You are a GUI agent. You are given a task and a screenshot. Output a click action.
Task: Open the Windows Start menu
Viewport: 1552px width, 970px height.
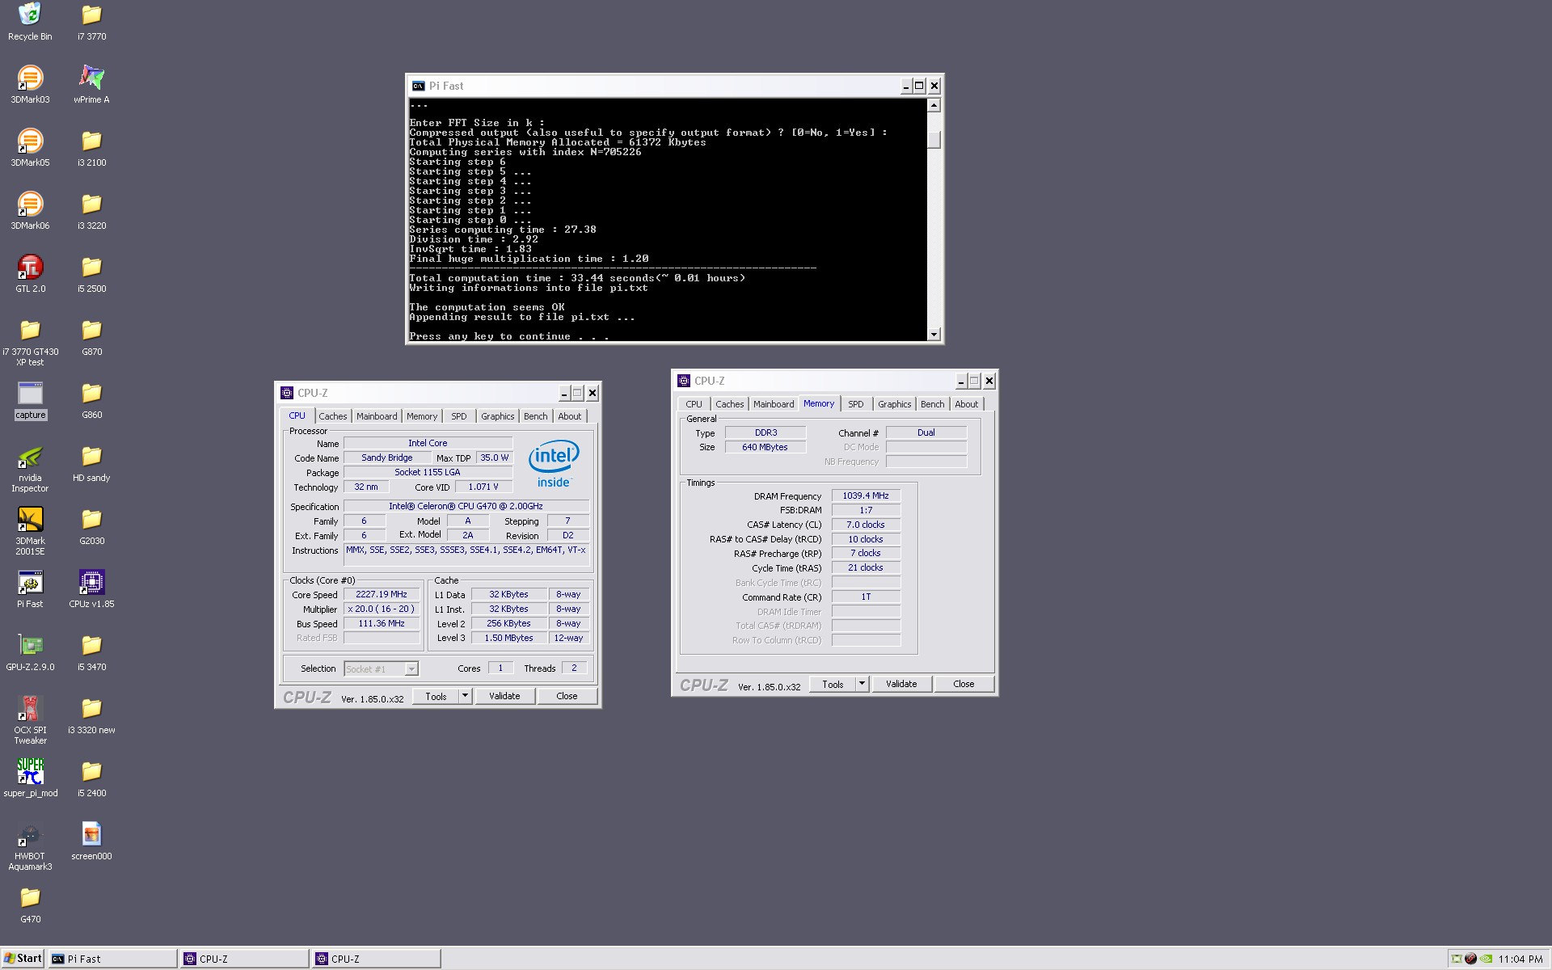click(23, 959)
